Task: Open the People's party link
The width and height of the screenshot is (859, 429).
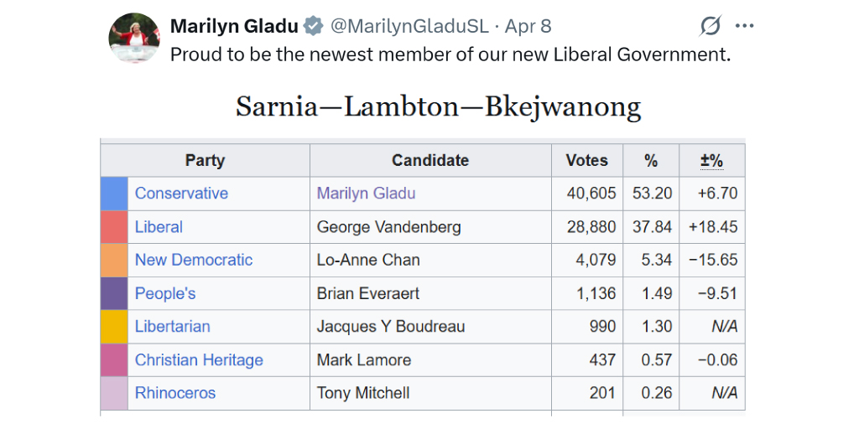Action: [165, 293]
